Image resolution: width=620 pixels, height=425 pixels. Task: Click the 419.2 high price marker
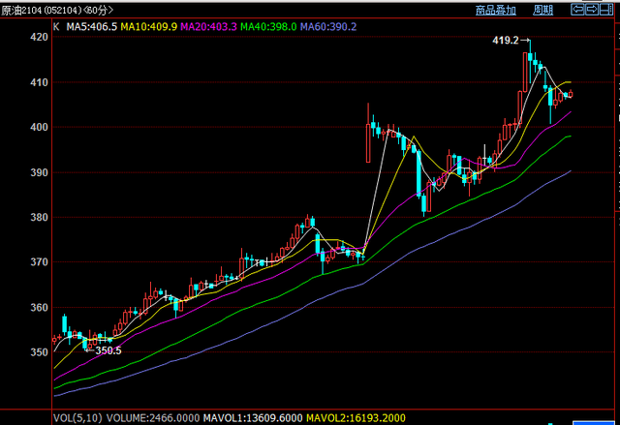click(x=506, y=42)
